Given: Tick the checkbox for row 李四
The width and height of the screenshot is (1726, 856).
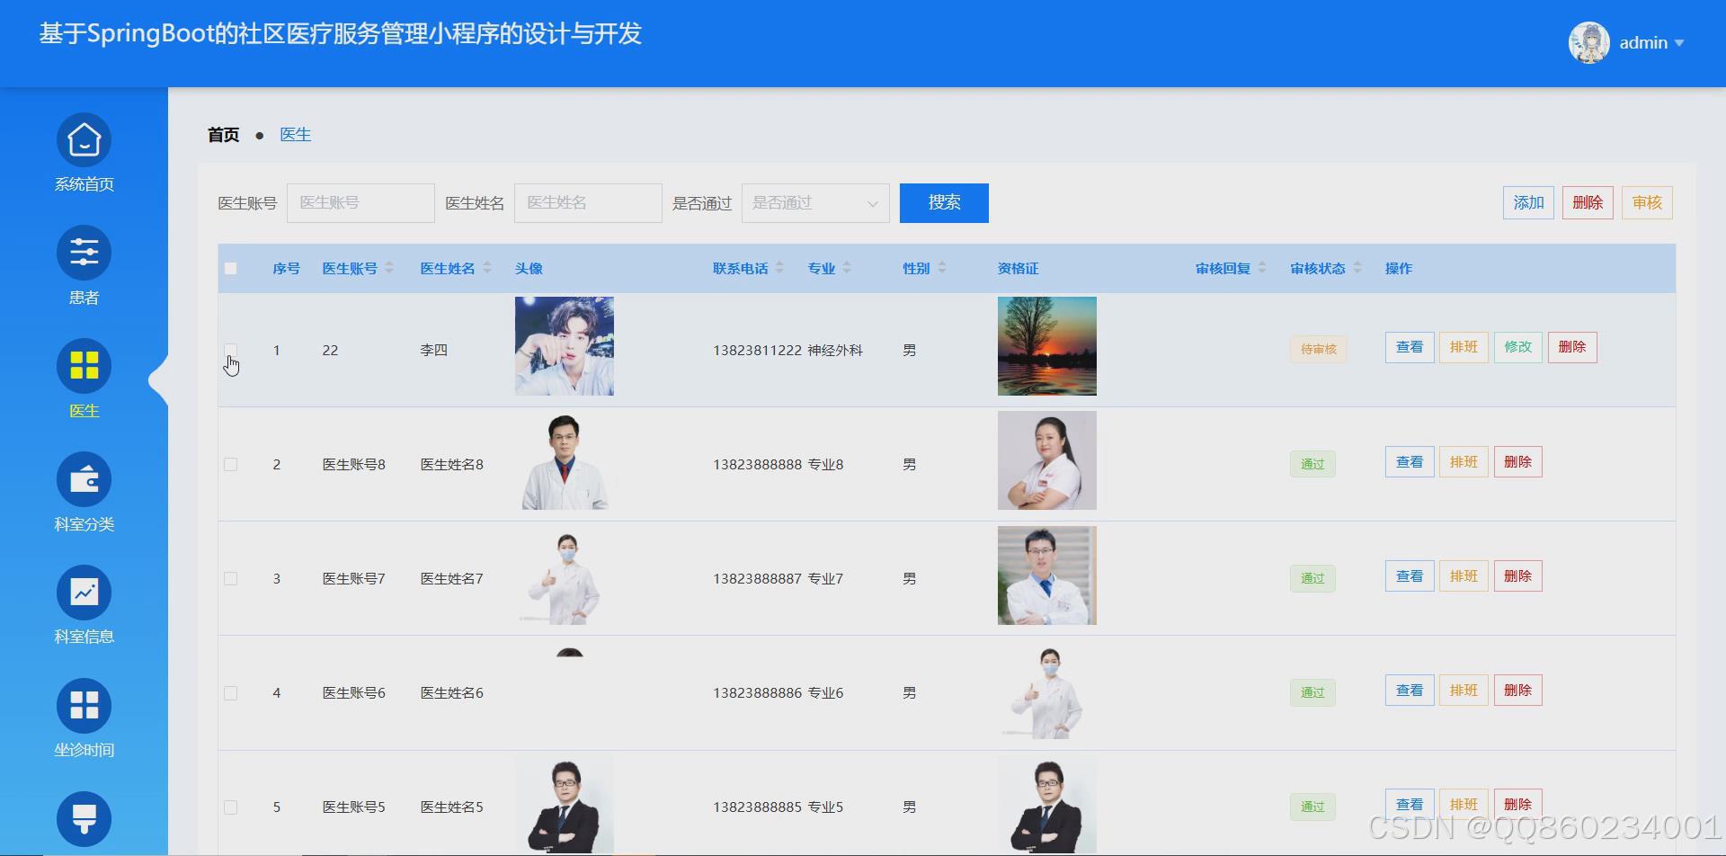Looking at the screenshot, I should pyautogui.click(x=230, y=350).
